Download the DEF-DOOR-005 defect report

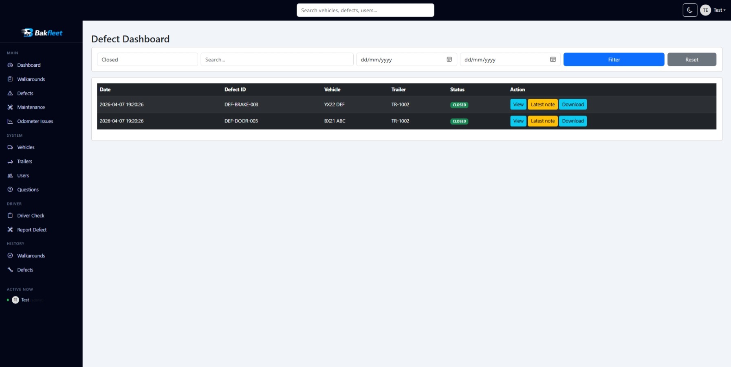point(572,121)
